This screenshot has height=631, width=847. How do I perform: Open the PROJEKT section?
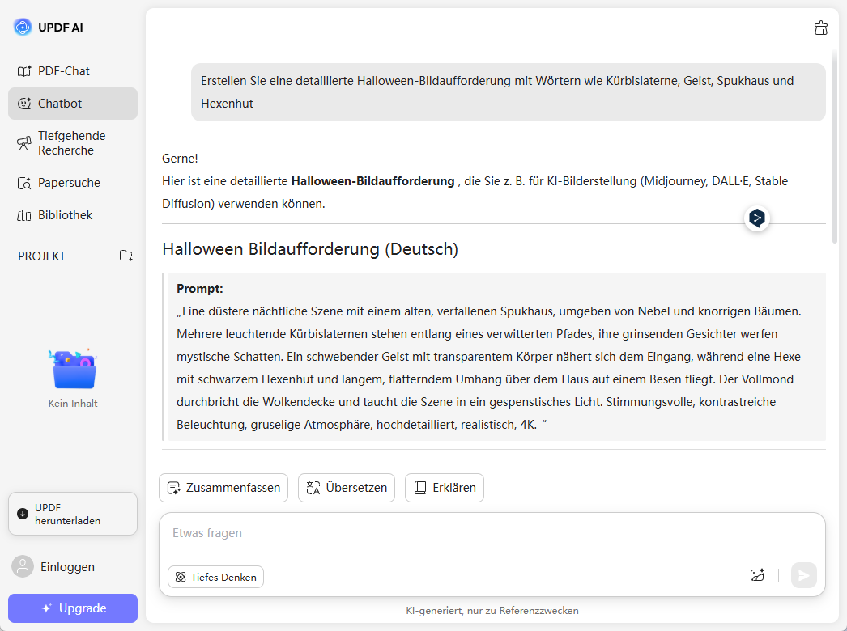click(x=42, y=256)
